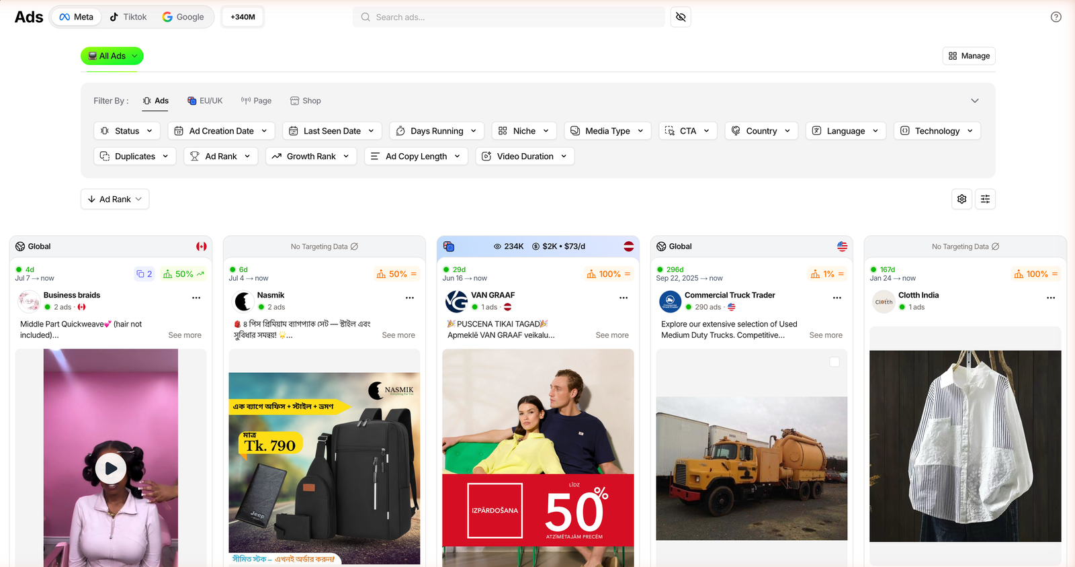1075x567 pixels.
Task: Click the duplicates count badge showing 2
Action: pyautogui.click(x=144, y=274)
